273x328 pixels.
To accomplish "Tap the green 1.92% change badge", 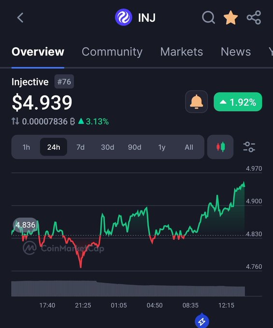I will [238, 102].
